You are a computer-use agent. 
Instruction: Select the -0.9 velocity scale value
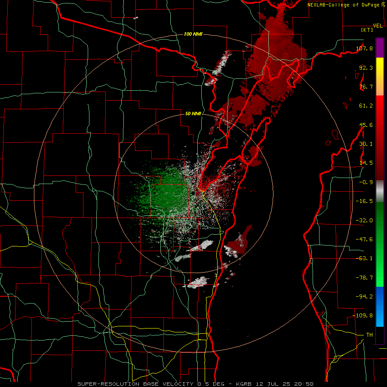tap(366, 182)
